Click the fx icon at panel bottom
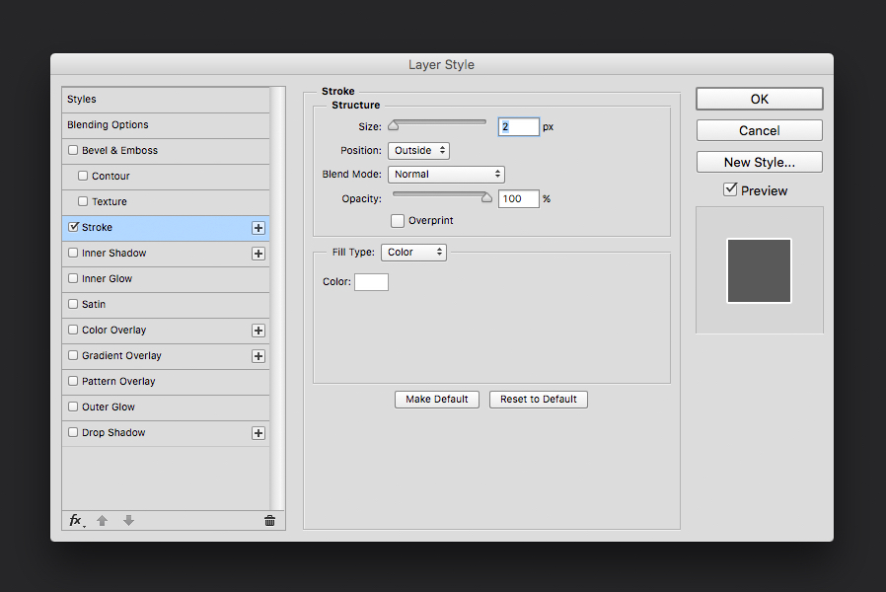Image resolution: width=886 pixels, height=592 pixels. (x=76, y=520)
